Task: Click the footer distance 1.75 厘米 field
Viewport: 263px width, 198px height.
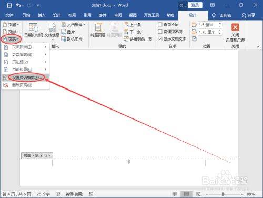Action: click(208, 32)
